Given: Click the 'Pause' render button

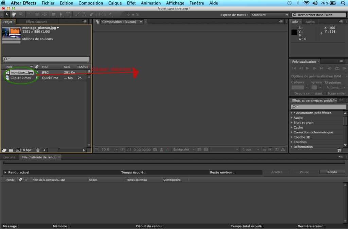Looking at the screenshot, I should coord(304,172).
